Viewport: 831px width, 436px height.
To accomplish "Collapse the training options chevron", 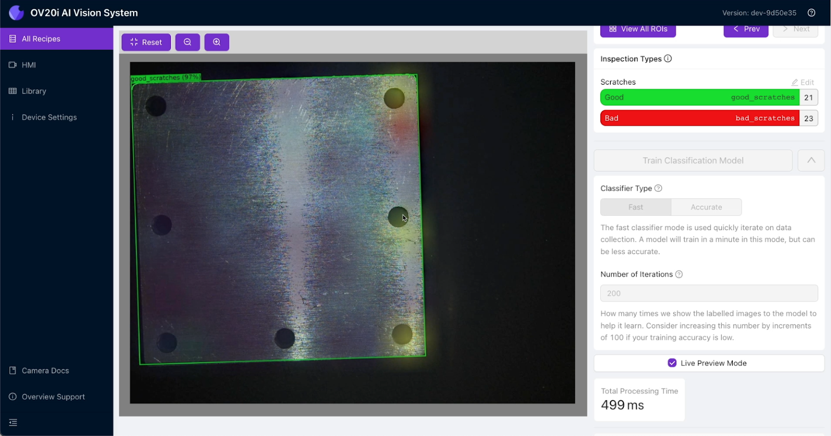I will coord(811,161).
